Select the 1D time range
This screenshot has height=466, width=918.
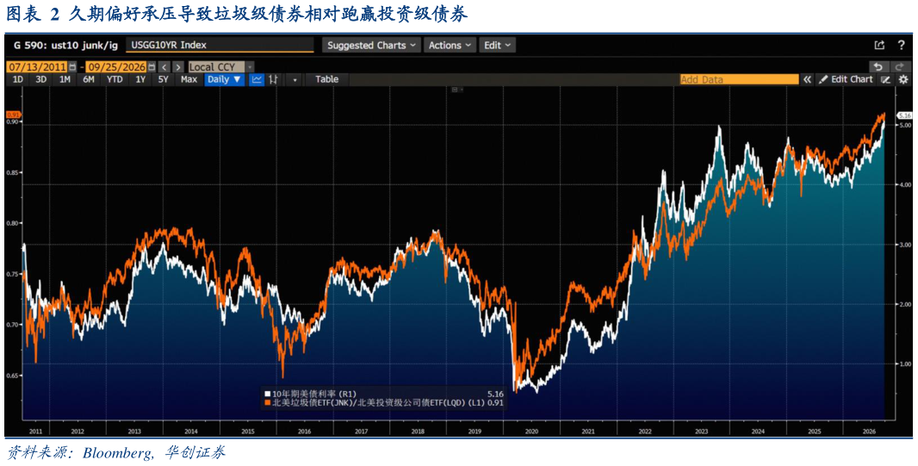tap(18, 79)
